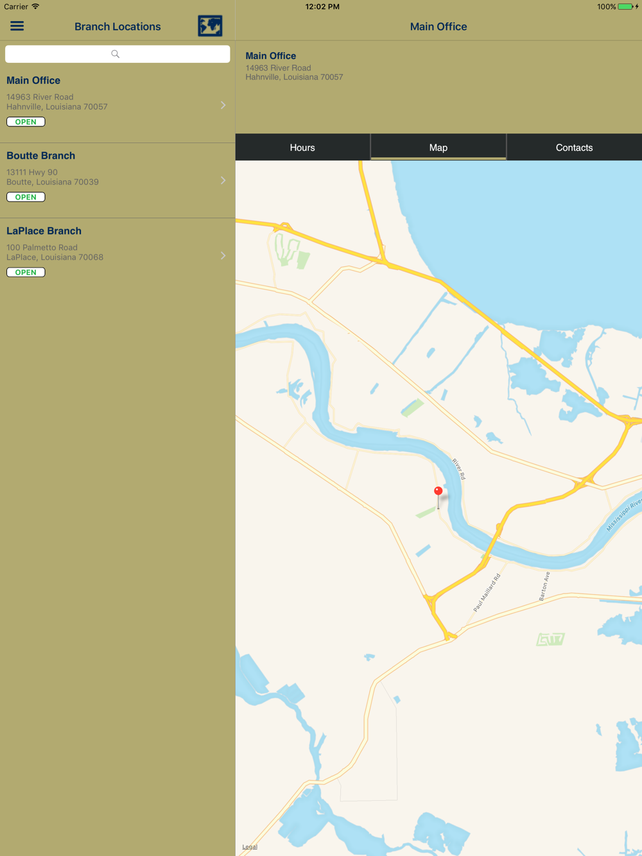Tap the red map pin
642x856 pixels.
(438, 493)
